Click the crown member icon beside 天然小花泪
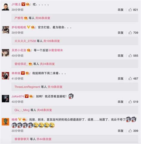 (x=29, y=50)
